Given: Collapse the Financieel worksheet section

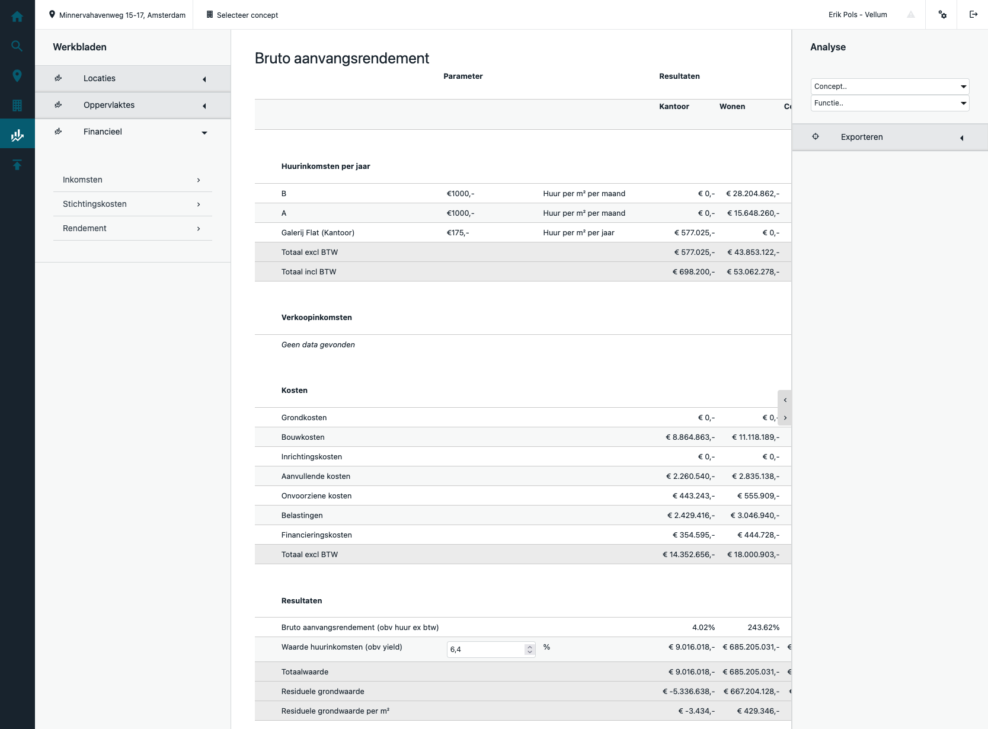Looking at the screenshot, I should click(133, 132).
